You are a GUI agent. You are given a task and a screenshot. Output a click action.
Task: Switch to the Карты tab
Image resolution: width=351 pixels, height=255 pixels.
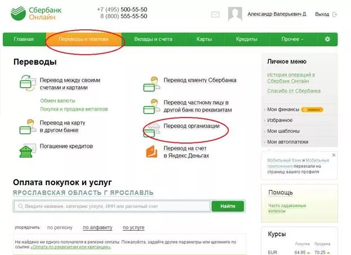(x=204, y=39)
